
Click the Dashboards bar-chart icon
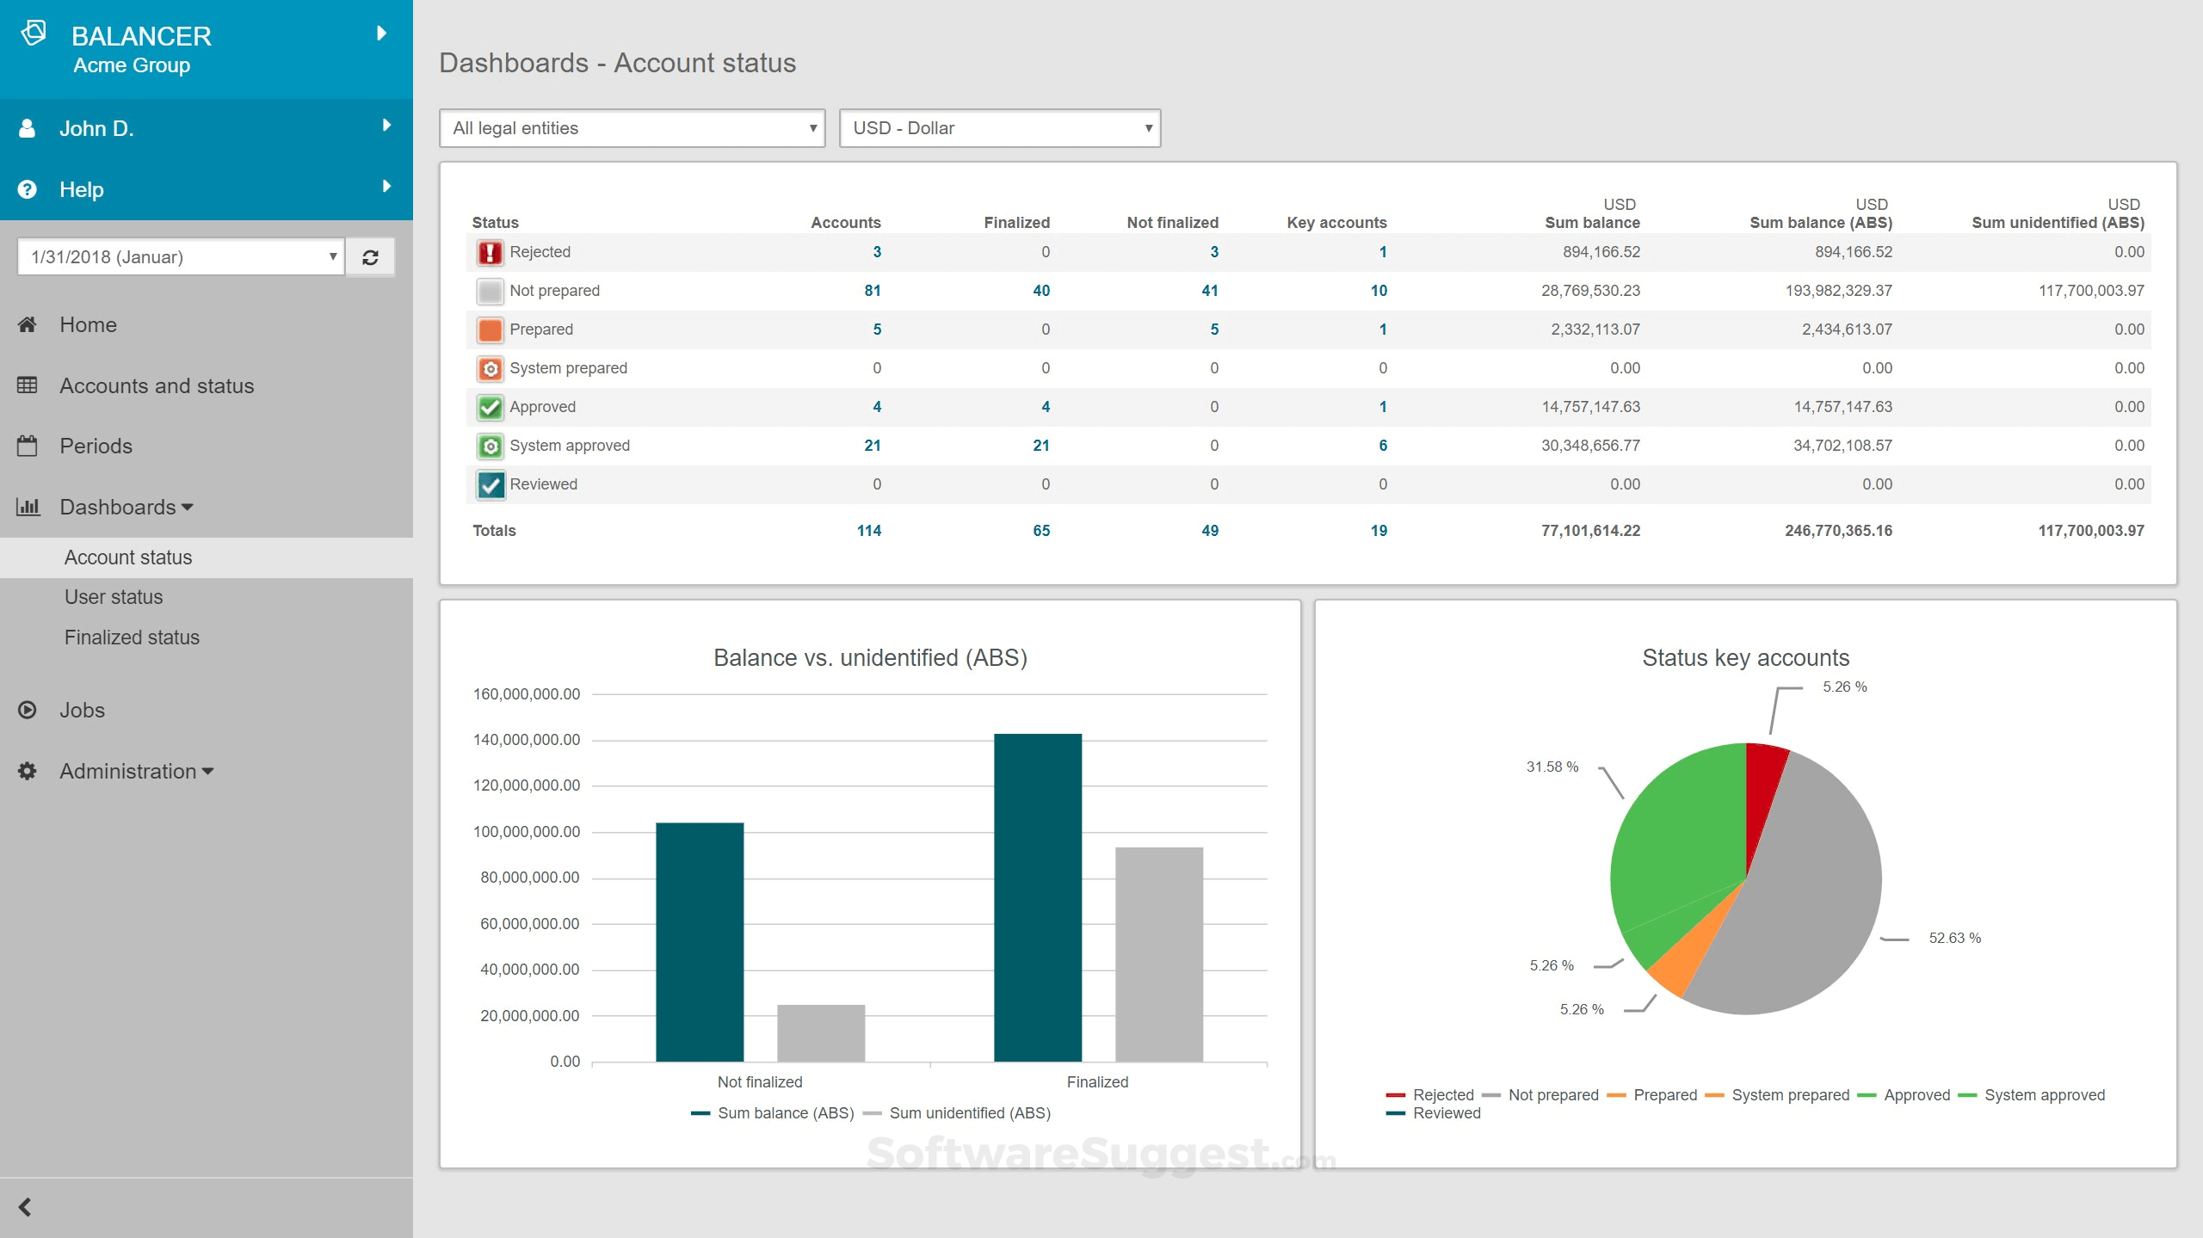pyautogui.click(x=28, y=507)
